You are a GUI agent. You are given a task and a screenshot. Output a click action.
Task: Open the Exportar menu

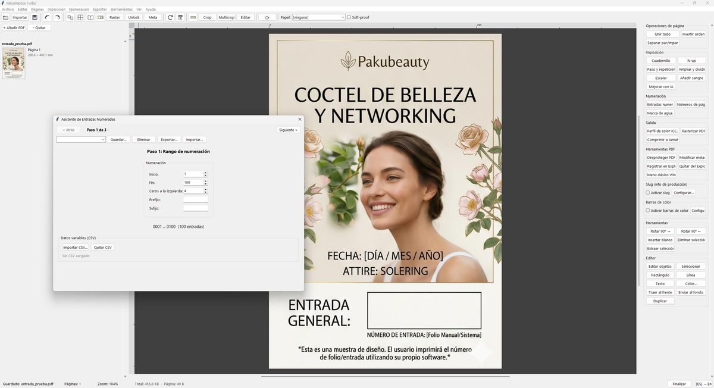(x=100, y=10)
